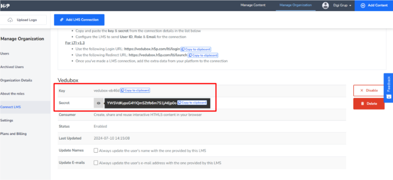
Task: Click the secret string text
Action: point(142,103)
